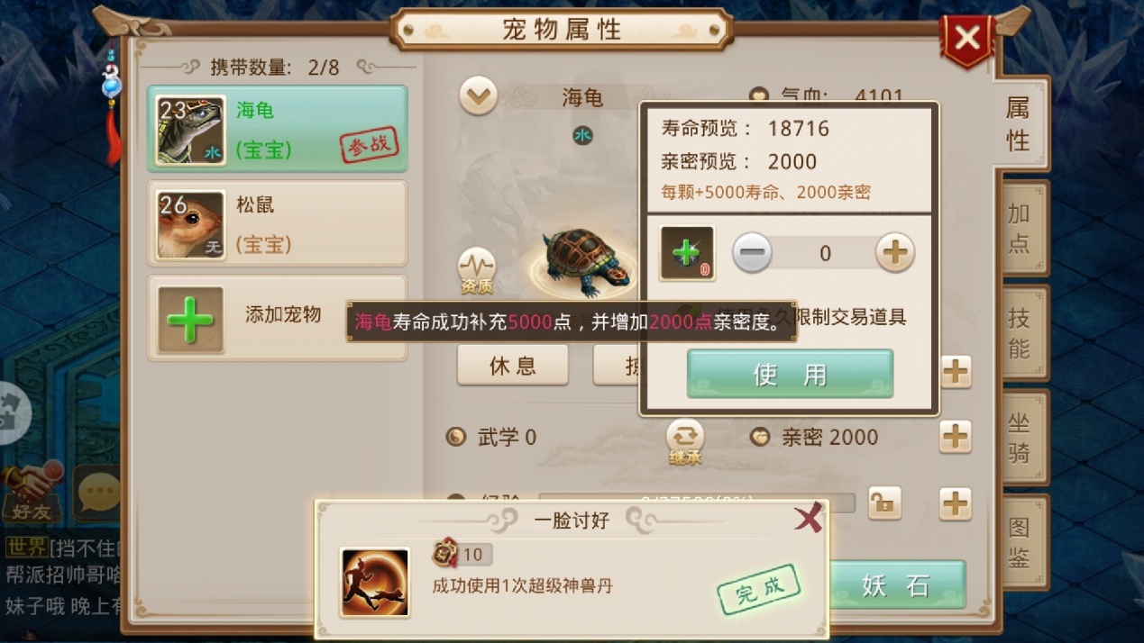Image resolution: width=1144 pixels, height=643 pixels.
Task: Click the 妖石 button
Action: tap(895, 585)
